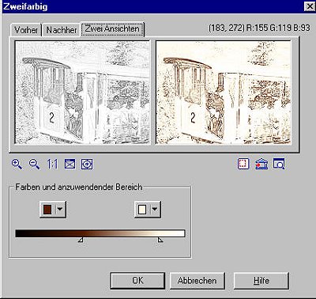
Task: Set preview zoom to 1:1
Action: 52,164
